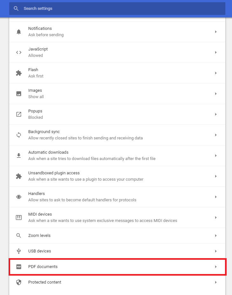Viewport: 232px width, 295px height.
Task: Click the USB devices trident icon
Action: click(x=19, y=251)
